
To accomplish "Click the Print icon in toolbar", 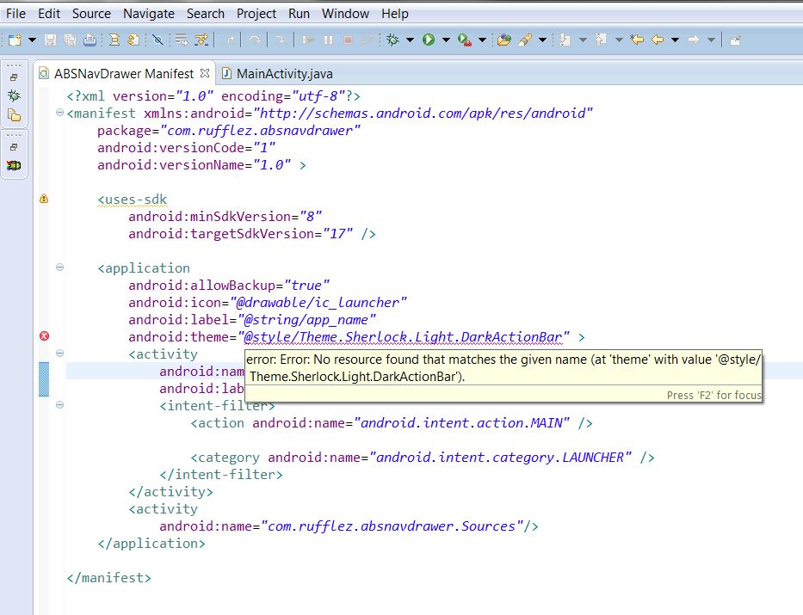I will (90, 40).
